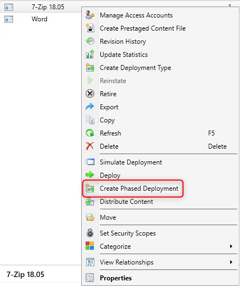
Task: Expand the Categorize submenu arrow
Action: tap(231, 246)
